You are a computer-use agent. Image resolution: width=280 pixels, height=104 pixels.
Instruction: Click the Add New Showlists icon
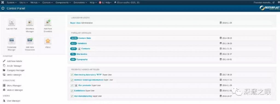click(x=48, y=22)
